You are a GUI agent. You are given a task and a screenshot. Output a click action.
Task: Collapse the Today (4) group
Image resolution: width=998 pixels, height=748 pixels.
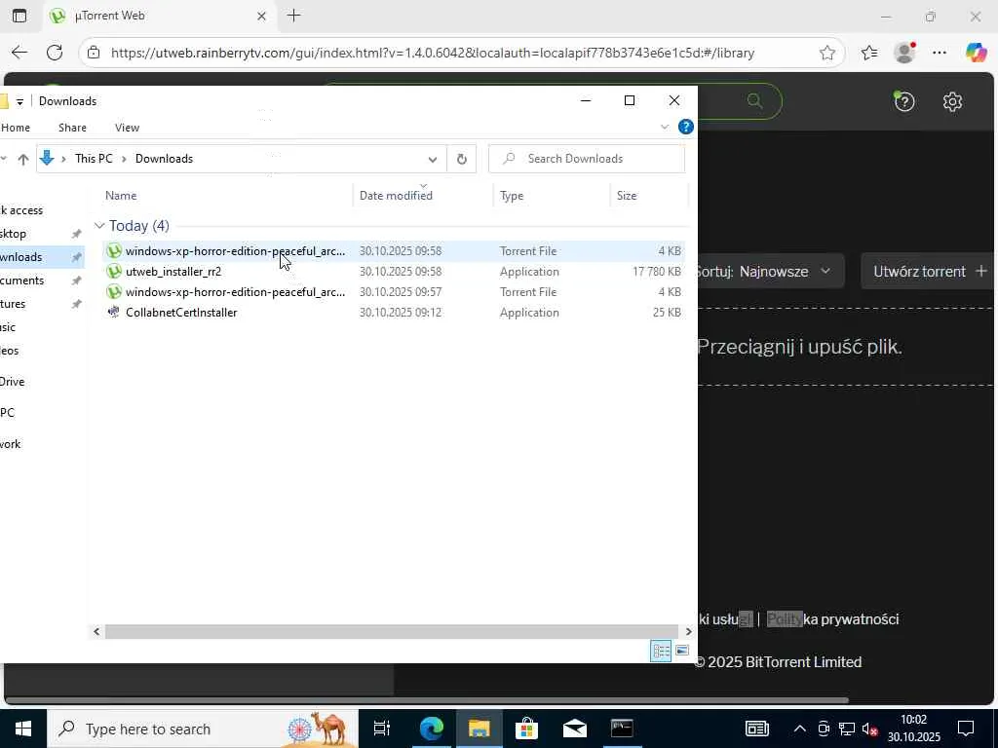[99, 226]
